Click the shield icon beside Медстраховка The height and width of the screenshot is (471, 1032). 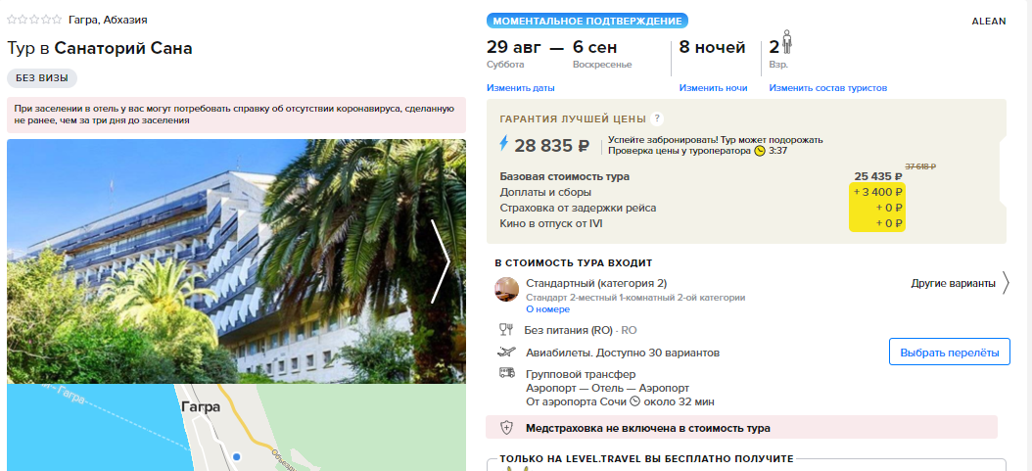point(506,428)
